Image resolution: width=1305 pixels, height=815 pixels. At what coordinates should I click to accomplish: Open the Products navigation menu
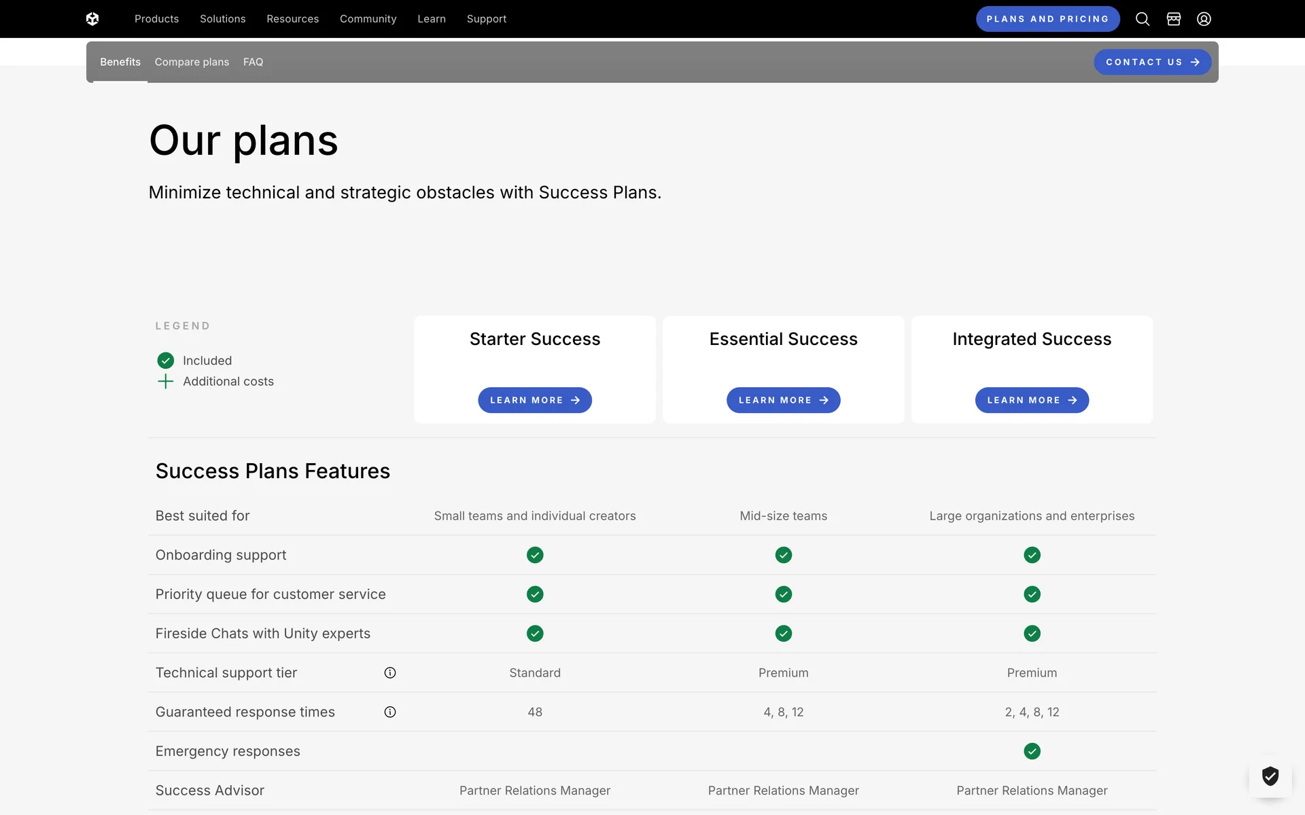click(x=156, y=19)
